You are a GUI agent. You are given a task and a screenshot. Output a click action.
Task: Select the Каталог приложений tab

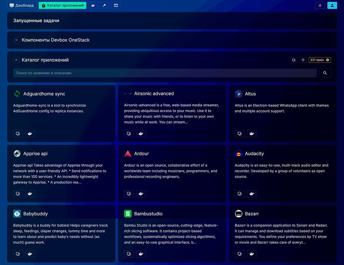62,6
